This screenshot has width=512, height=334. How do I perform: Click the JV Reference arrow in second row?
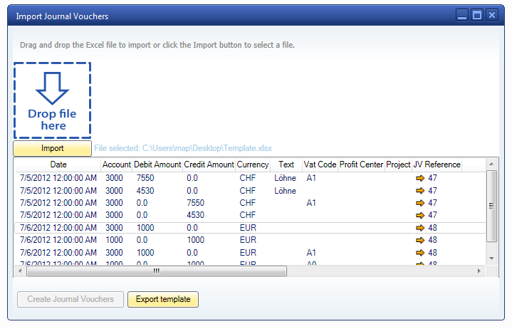pos(419,191)
